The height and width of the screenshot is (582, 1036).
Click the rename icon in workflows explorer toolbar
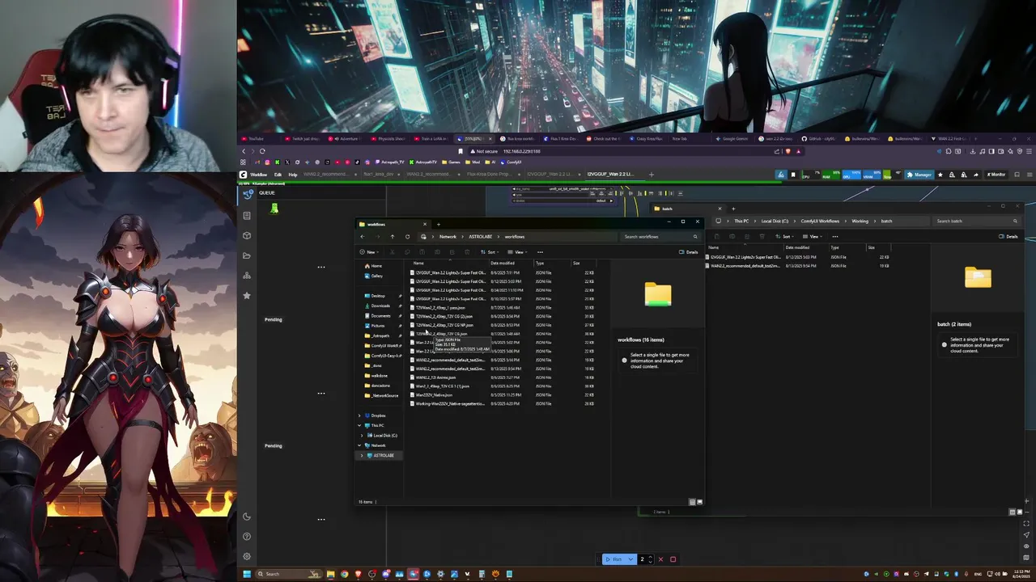click(x=437, y=252)
